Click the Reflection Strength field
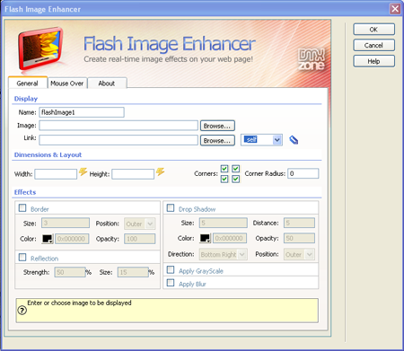Image resolution: width=404 pixels, height=351 pixels. pos(70,272)
